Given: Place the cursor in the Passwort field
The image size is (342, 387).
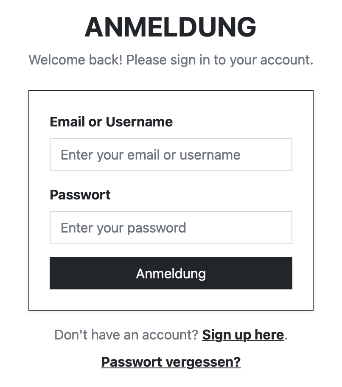Looking at the screenshot, I should point(171,227).
